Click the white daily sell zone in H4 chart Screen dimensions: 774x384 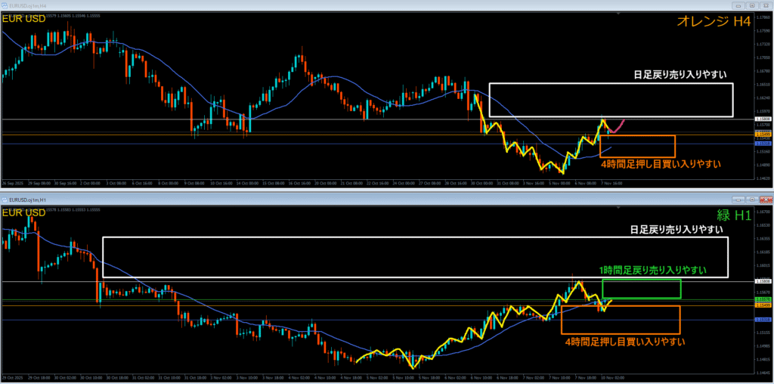point(611,100)
